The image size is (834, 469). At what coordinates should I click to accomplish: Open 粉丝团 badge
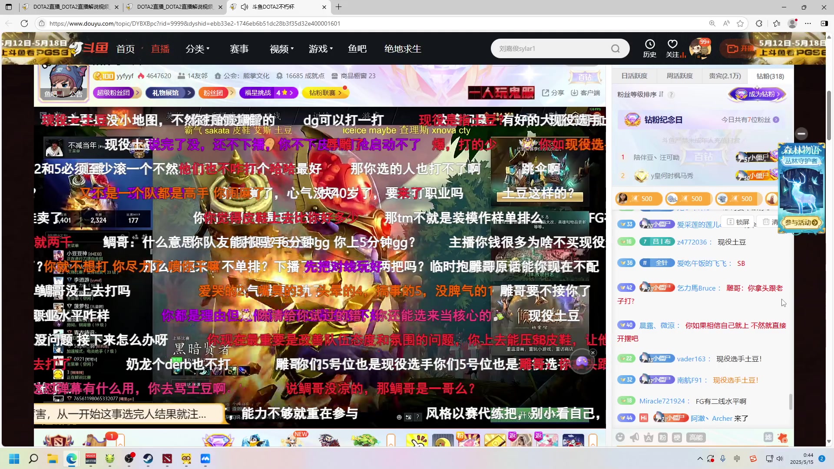tap(217, 92)
